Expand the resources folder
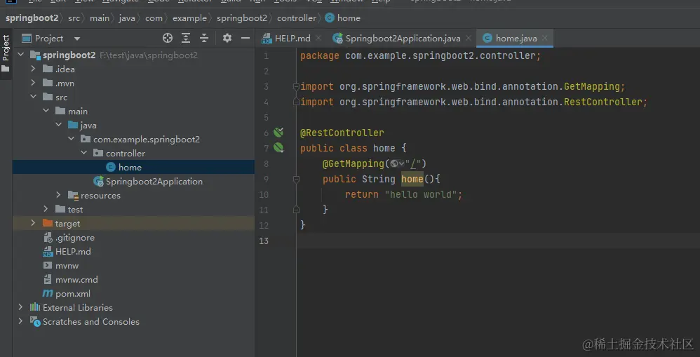700x357 pixels. point(58,195)
